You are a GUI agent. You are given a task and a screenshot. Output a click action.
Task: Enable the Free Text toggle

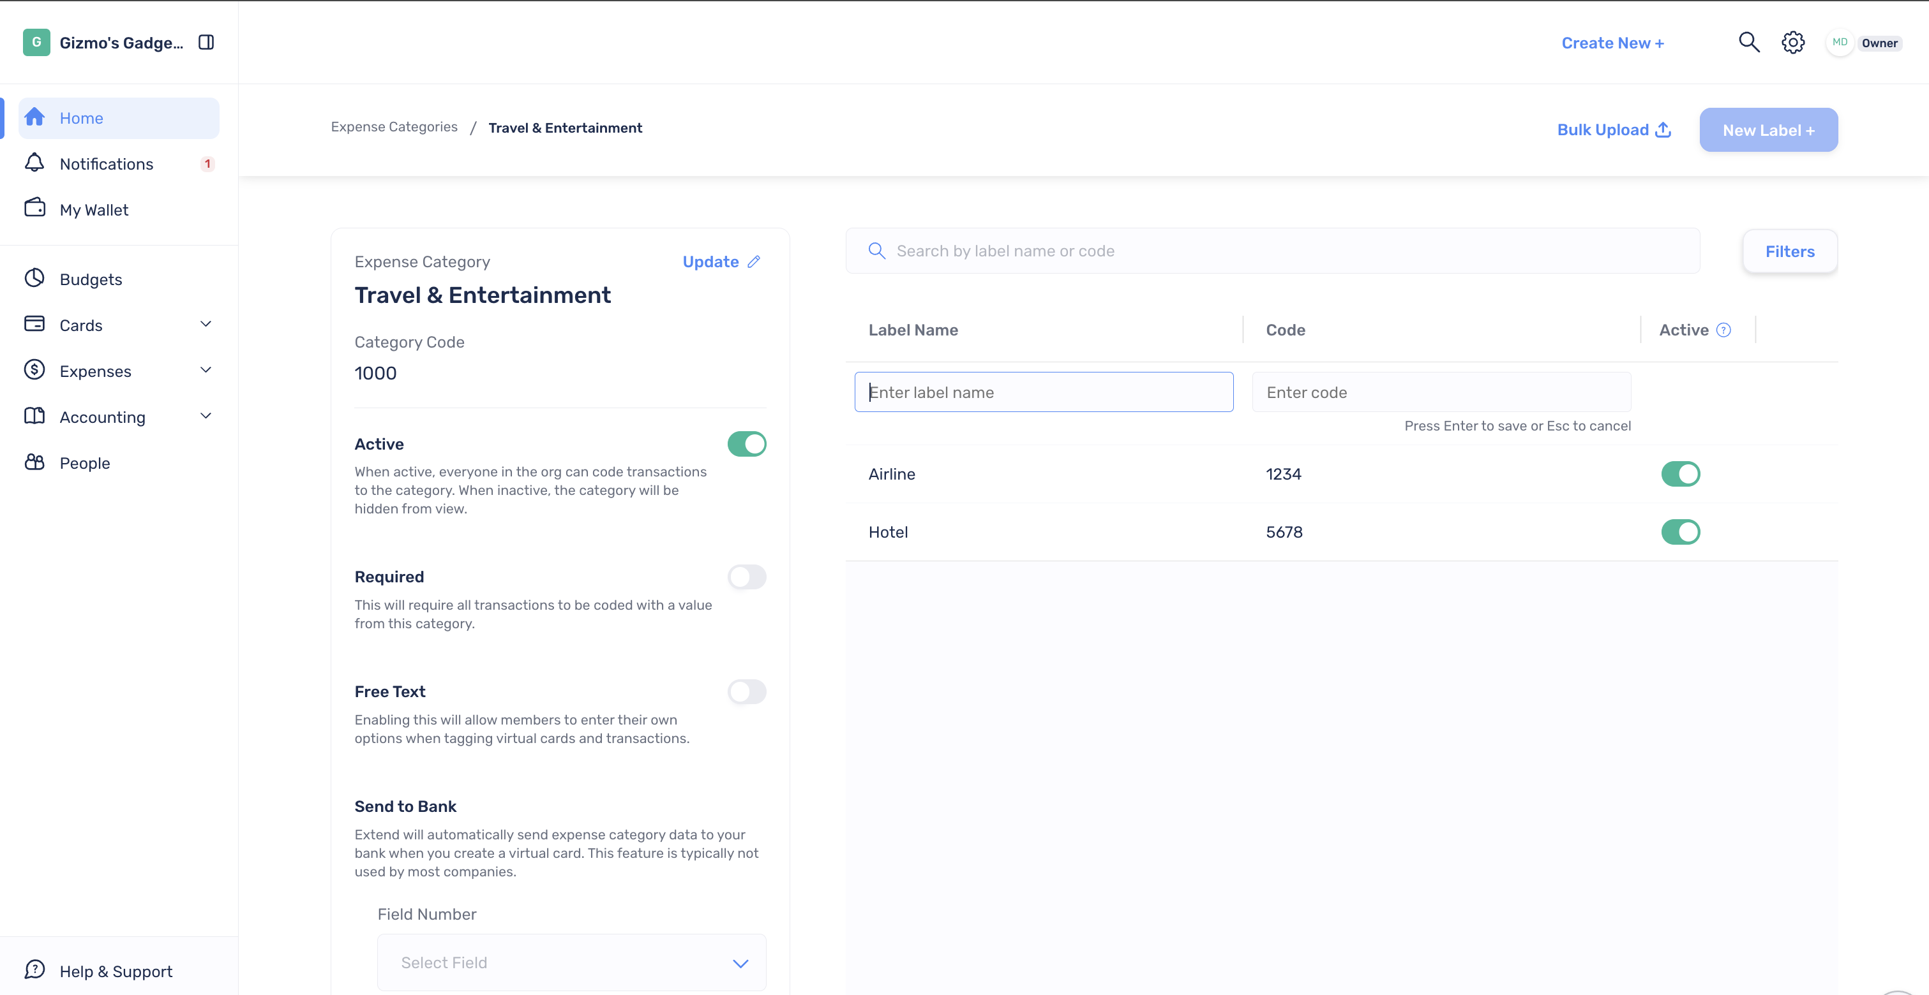coord(747,692)
